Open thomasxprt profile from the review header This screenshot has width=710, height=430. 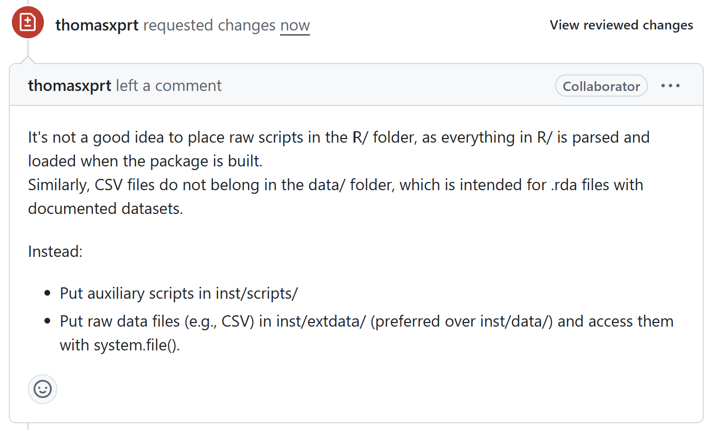tap(97, 25)
